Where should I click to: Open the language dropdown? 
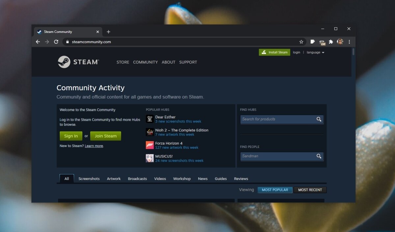point(315,52)
